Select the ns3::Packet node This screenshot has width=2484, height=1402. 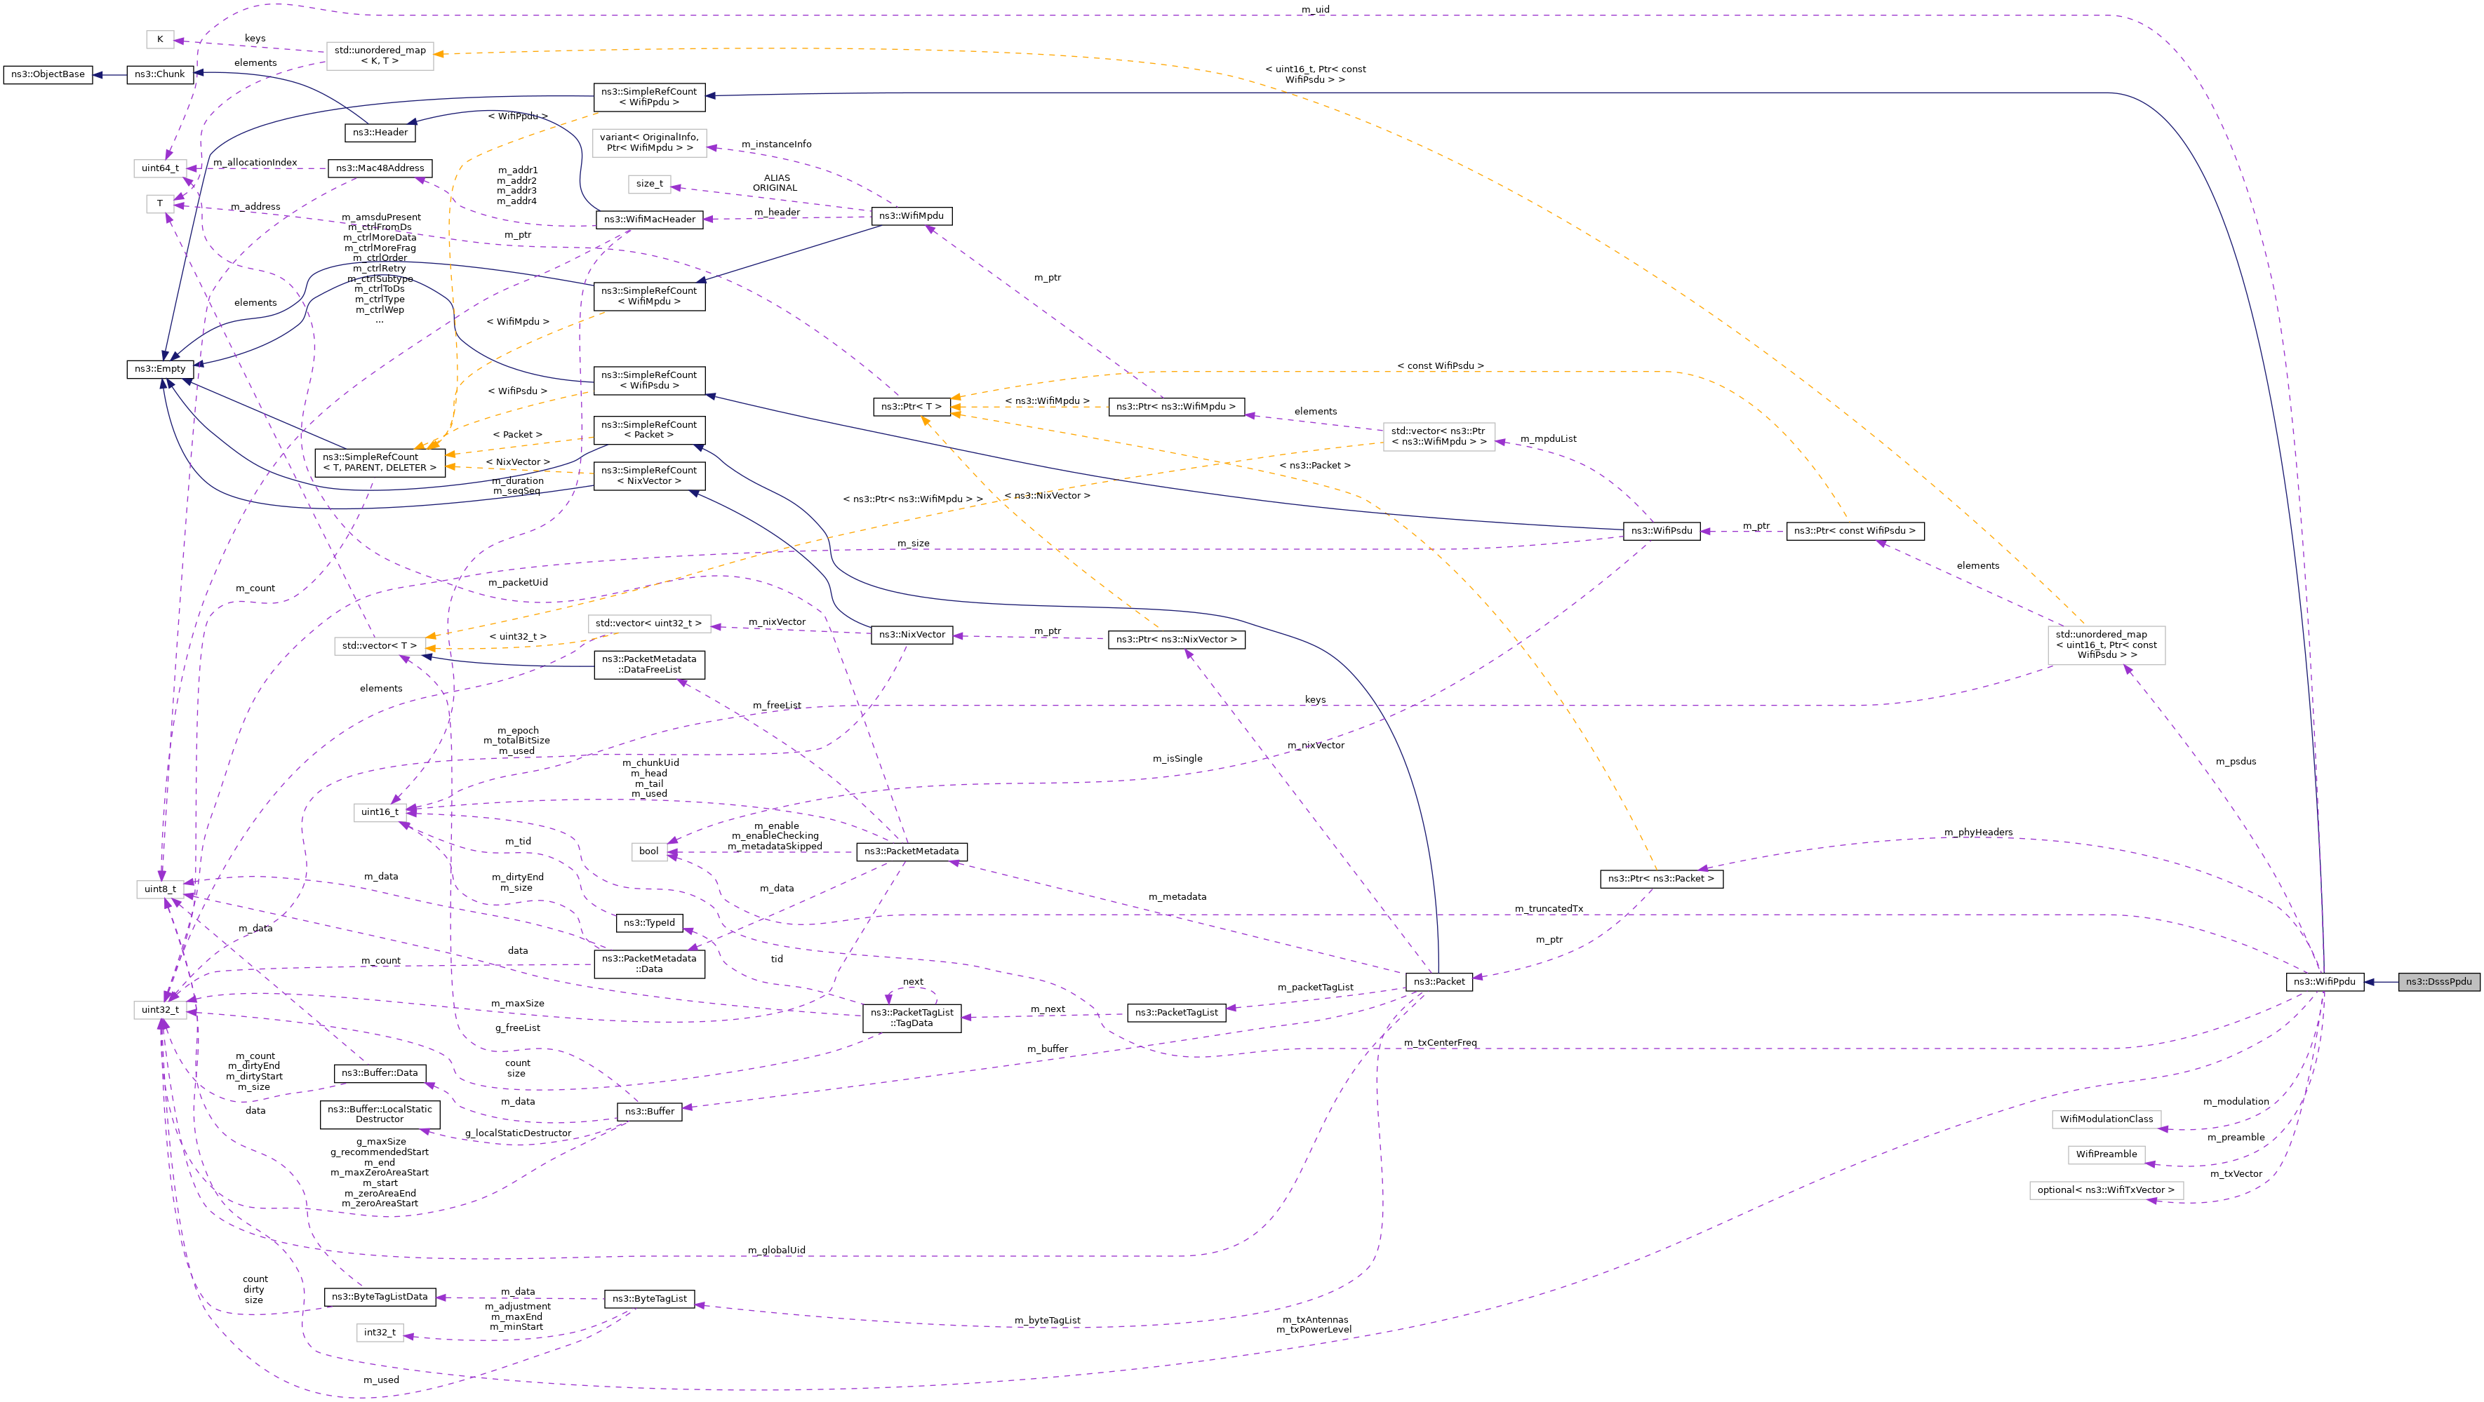1438,982
